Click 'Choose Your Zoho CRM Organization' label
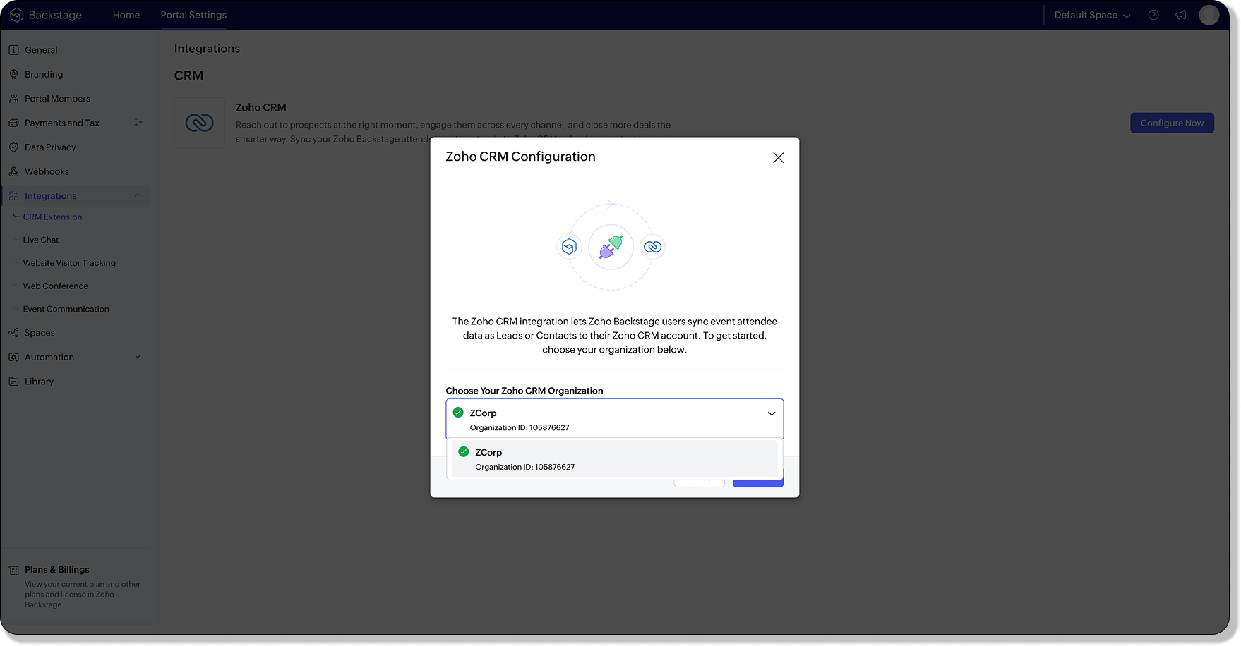1241x646 pixels. pos(524,391)
